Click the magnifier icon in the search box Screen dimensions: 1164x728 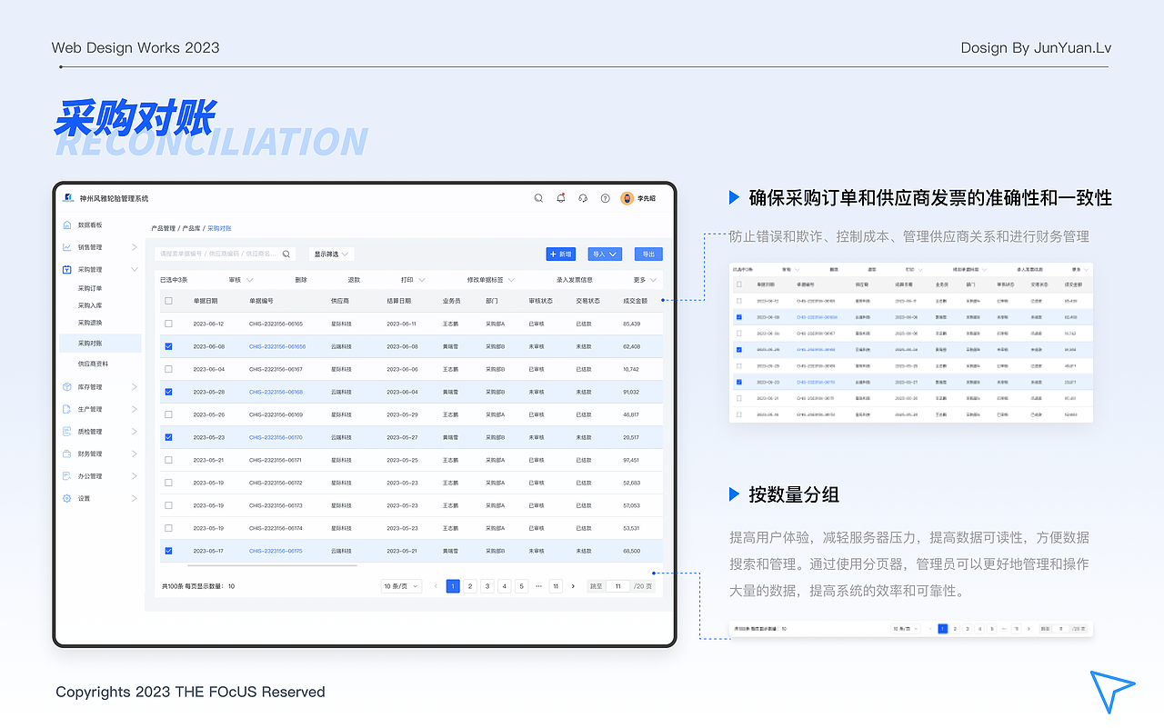coord(286,254)
